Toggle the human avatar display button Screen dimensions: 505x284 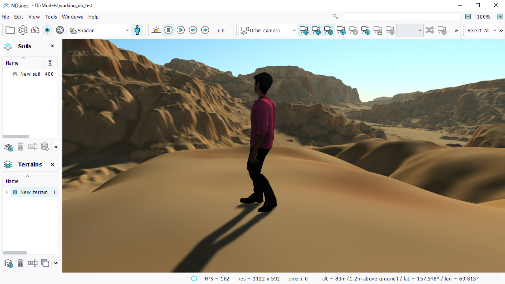click(x=137, y=30)
